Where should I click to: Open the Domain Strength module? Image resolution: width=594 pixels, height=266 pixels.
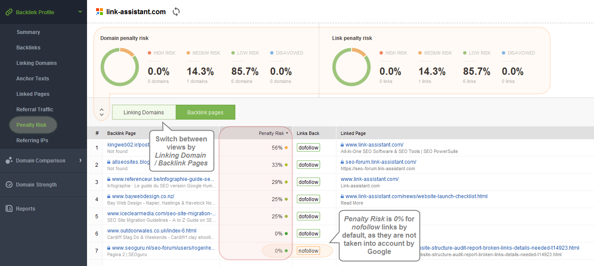pyautogui.click(x=36, y=185)
